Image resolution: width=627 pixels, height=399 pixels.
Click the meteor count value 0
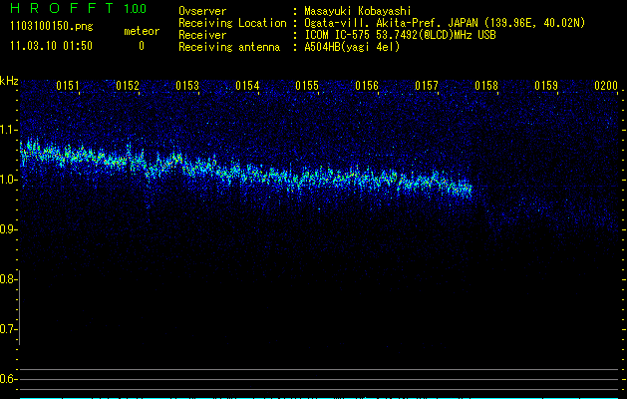point(141,46)
